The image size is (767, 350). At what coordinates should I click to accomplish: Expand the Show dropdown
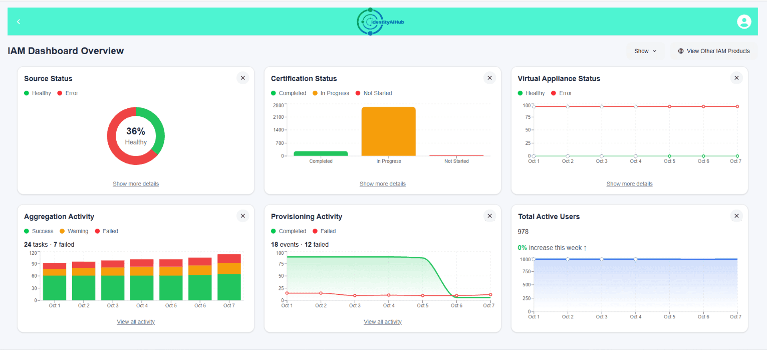(645, 51)
